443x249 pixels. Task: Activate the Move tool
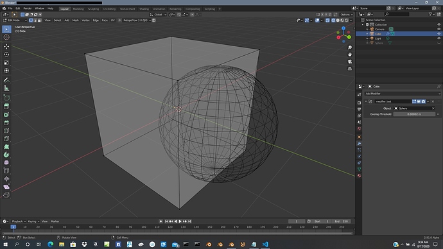(x=6, y=46)
